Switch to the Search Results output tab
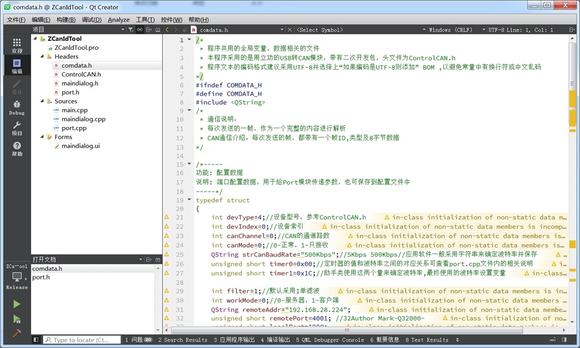Viewport: 580px width, 348px height. click(183, 339)
